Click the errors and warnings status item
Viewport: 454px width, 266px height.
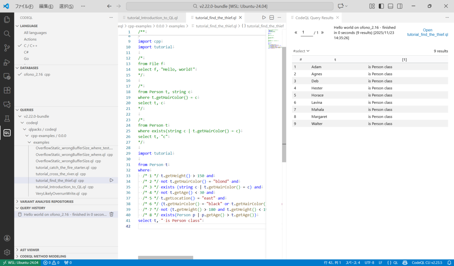[51, 263]
